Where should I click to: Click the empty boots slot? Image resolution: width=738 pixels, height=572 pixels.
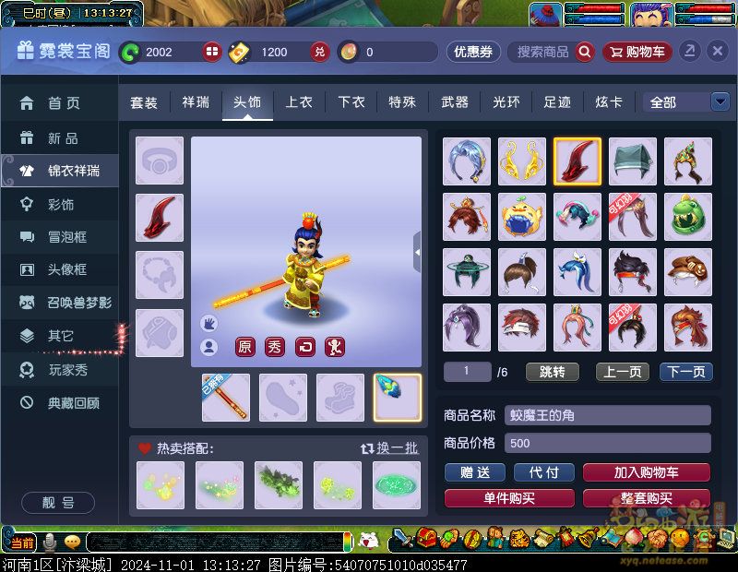click(340, 398)
